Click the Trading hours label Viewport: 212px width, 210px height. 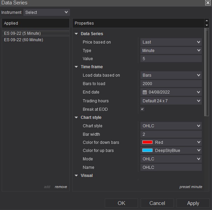tap(96, 101)
